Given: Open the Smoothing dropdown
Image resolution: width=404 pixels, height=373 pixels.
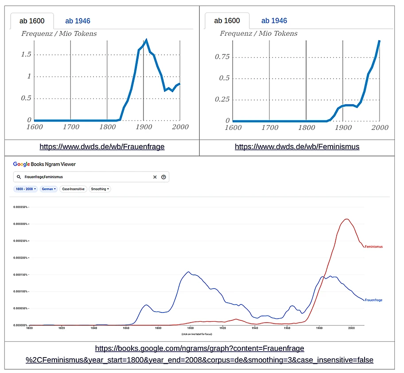Looking at the screenshot, I should 100,189.
